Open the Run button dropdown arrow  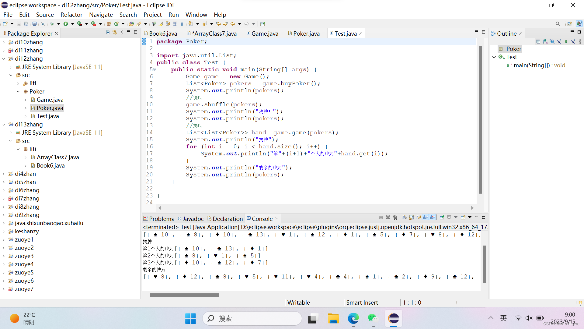pos(72,24)
